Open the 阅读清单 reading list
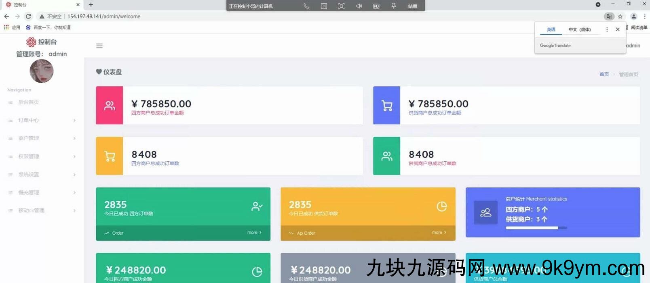Image resolution: width=650 pixels, height=283 pixels. tap(636, 27)
